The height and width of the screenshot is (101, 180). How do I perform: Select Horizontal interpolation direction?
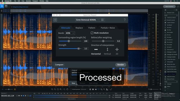(x=96, y=51)
